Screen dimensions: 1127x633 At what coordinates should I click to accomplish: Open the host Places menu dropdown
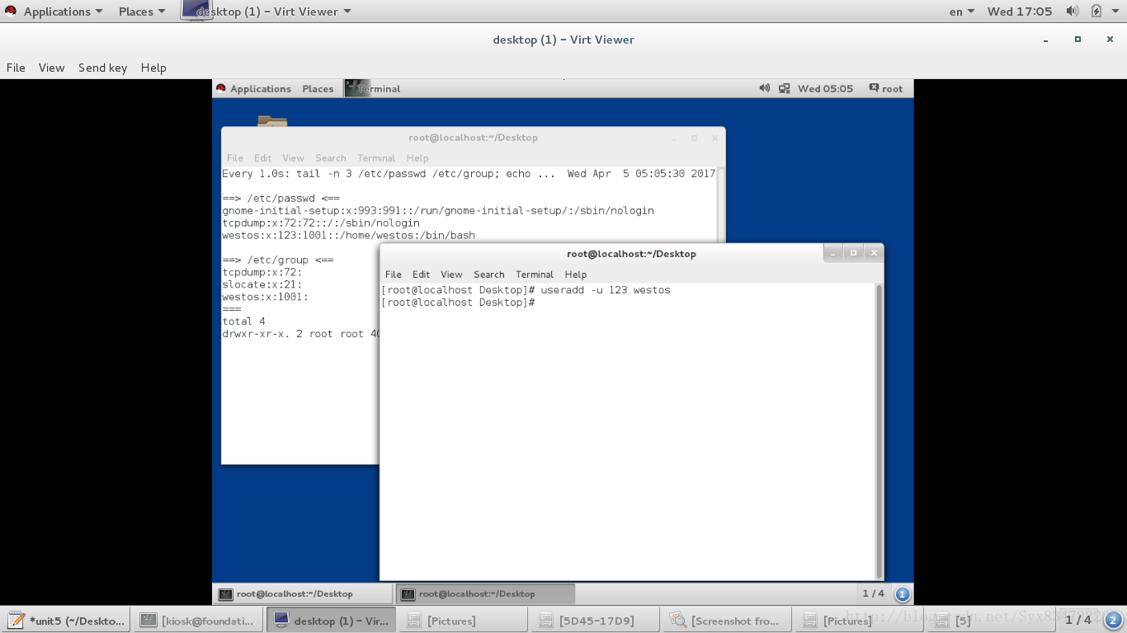(x=141, y=12)
